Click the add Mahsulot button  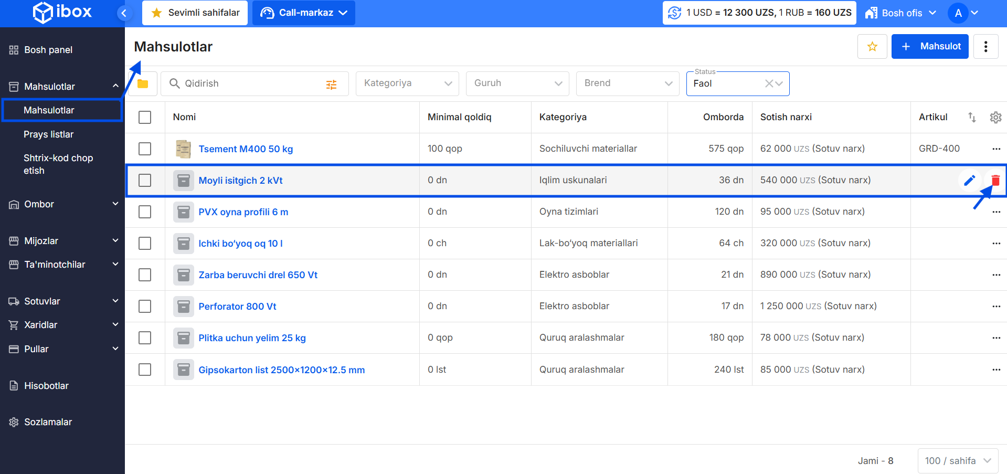tap(930, 47)
